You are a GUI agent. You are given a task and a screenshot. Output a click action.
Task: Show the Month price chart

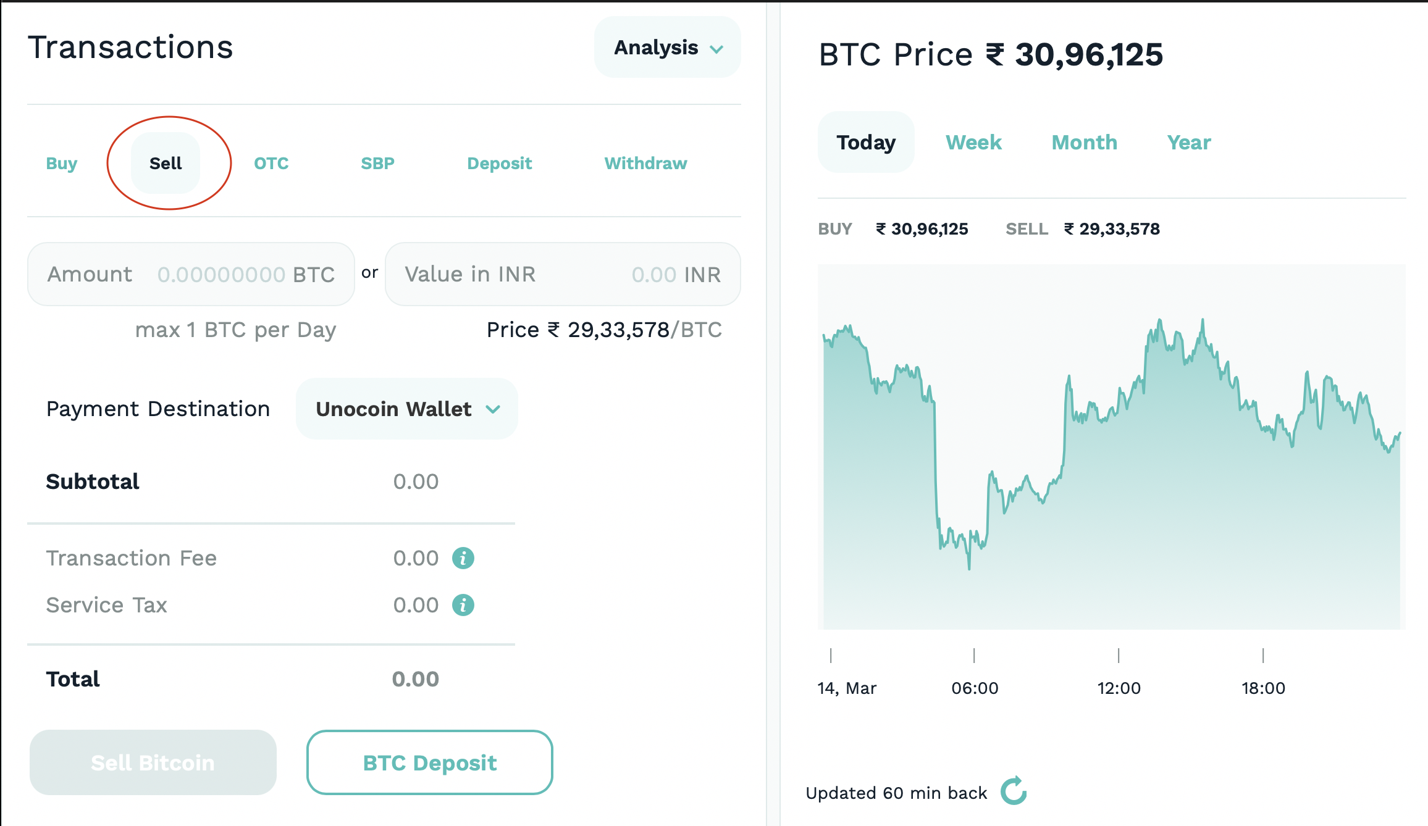(x=1084, y=143)
